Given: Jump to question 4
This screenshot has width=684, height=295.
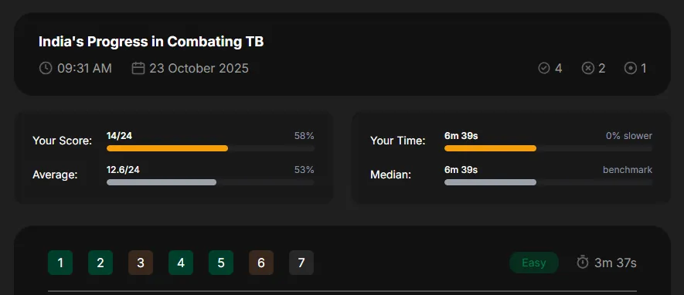Looking at the screenshot, I should [181, 263].
